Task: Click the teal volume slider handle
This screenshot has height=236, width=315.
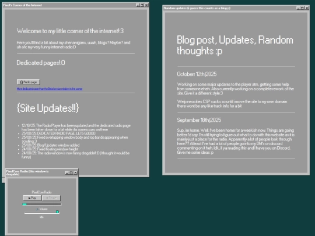Action: point(57,212)
